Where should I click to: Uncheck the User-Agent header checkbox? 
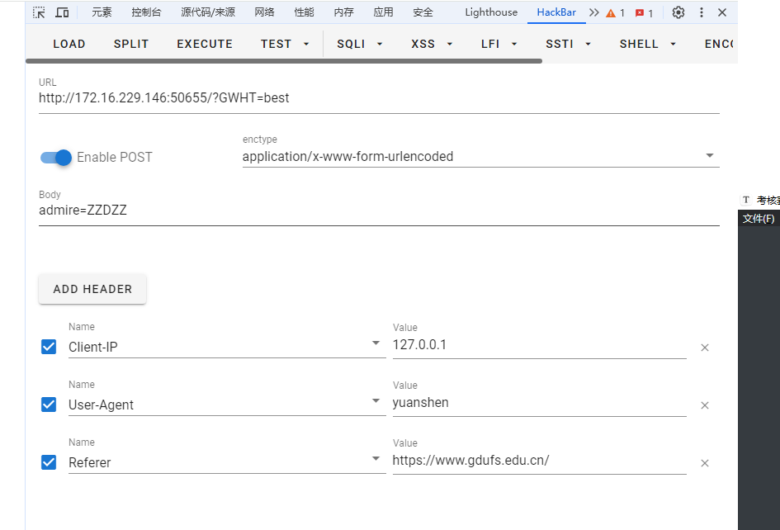point(49,404)
